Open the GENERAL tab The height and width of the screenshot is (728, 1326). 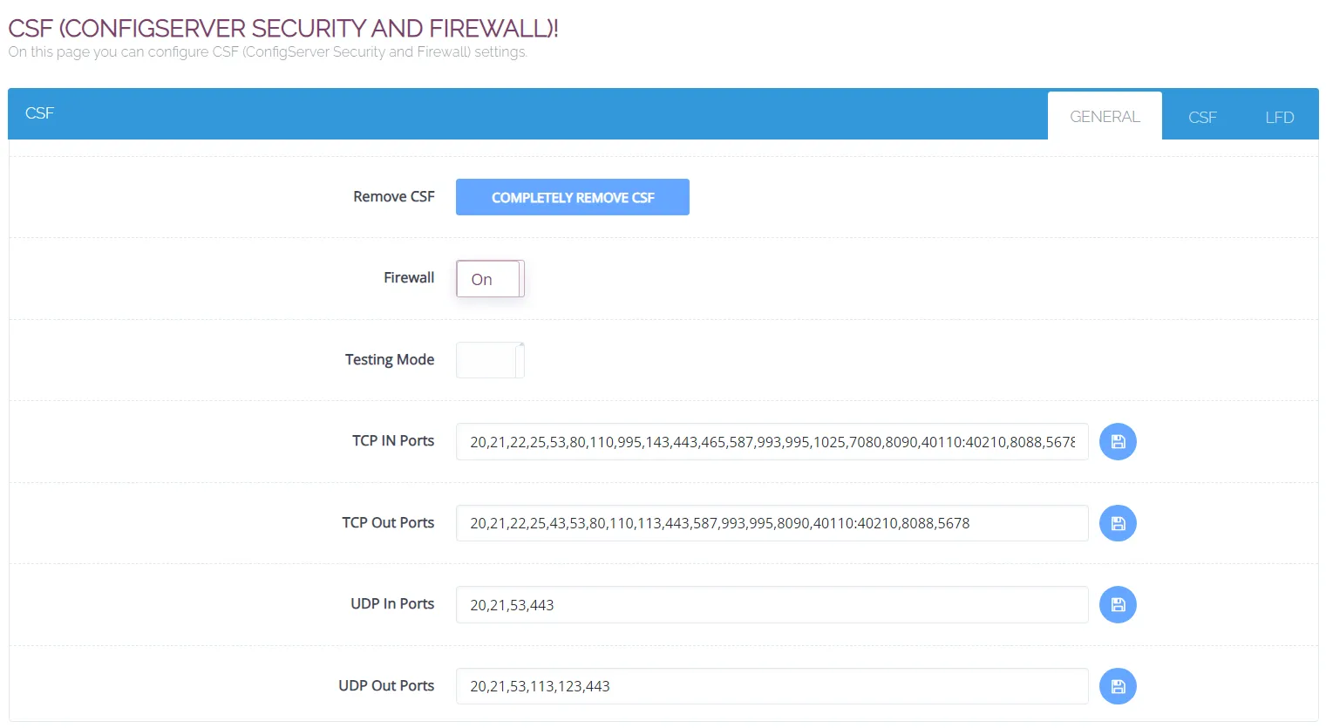point(1105,116)
